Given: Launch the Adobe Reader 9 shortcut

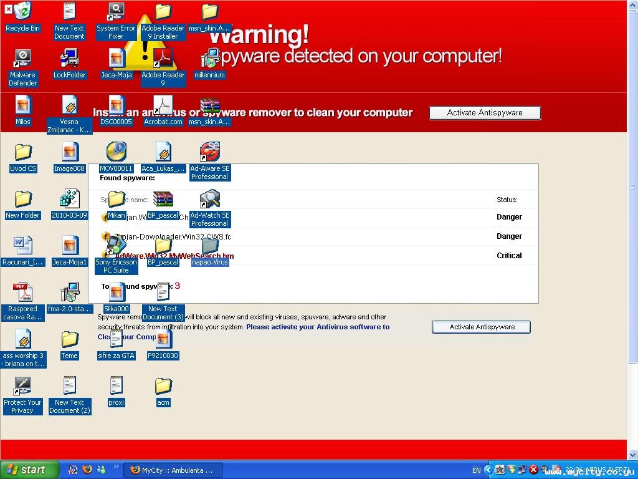Looking at the screenshot, I should [x=163, y=68].
